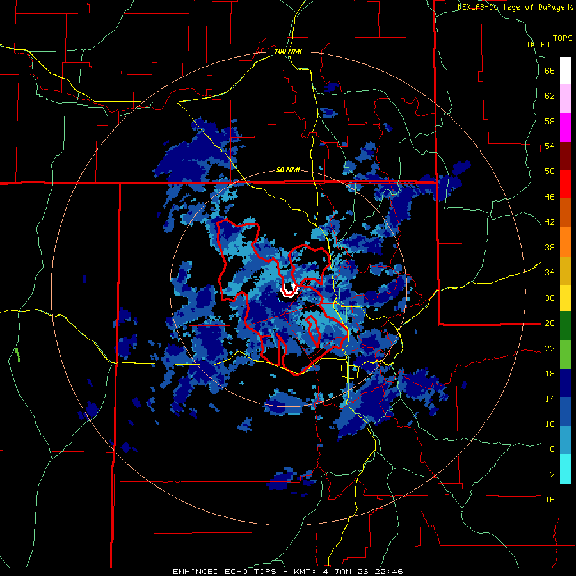The image size is (576, 576).
Task: Click the "[K FT]" units label
Action: click(541, 44)
